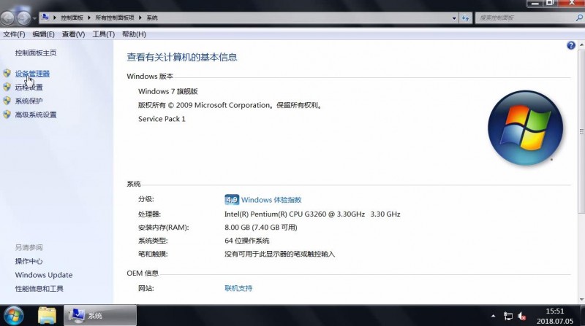Click the search magnifier icon
Image resolution: width=585 pixels, height=326 pixels.
point(579,18)
